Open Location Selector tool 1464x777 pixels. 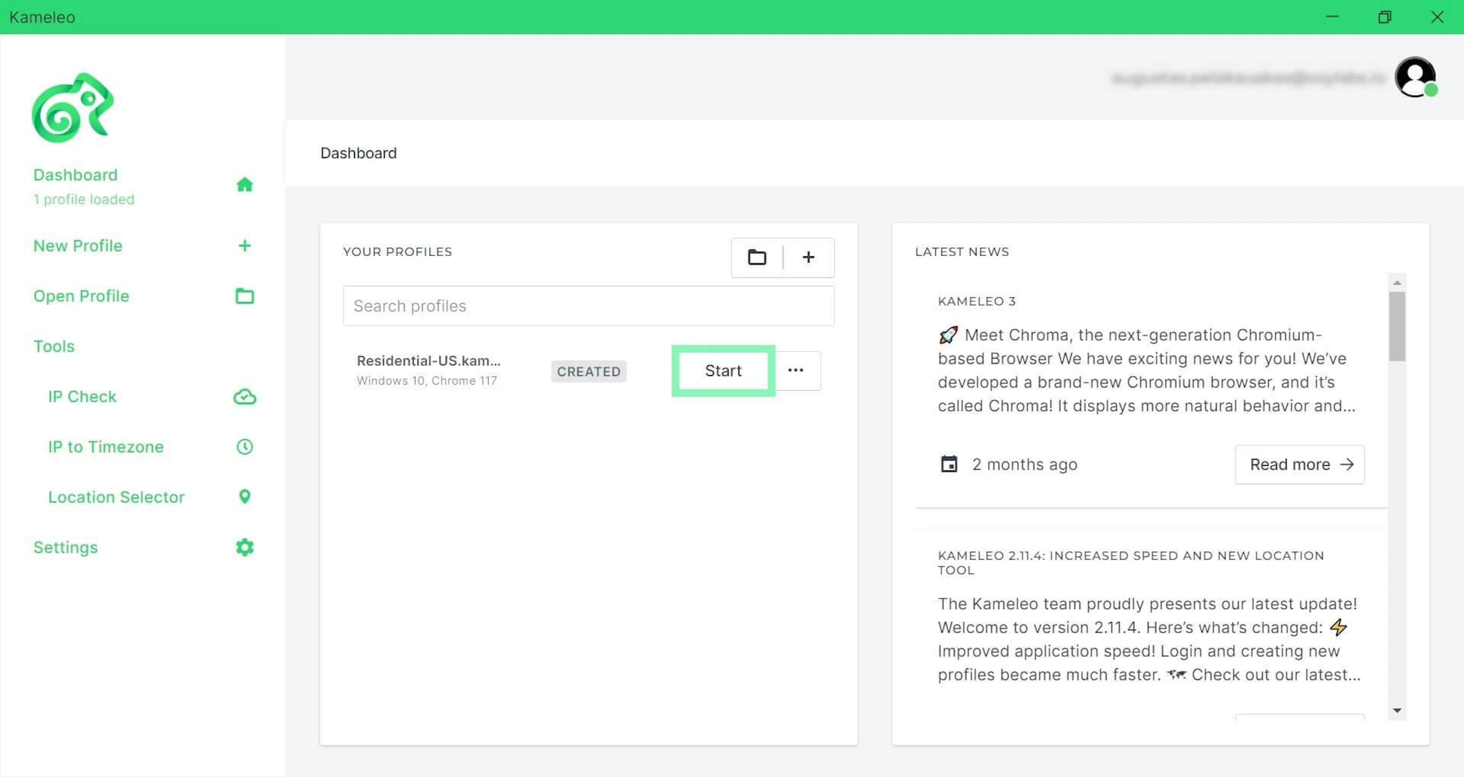[x=116, y=497]
